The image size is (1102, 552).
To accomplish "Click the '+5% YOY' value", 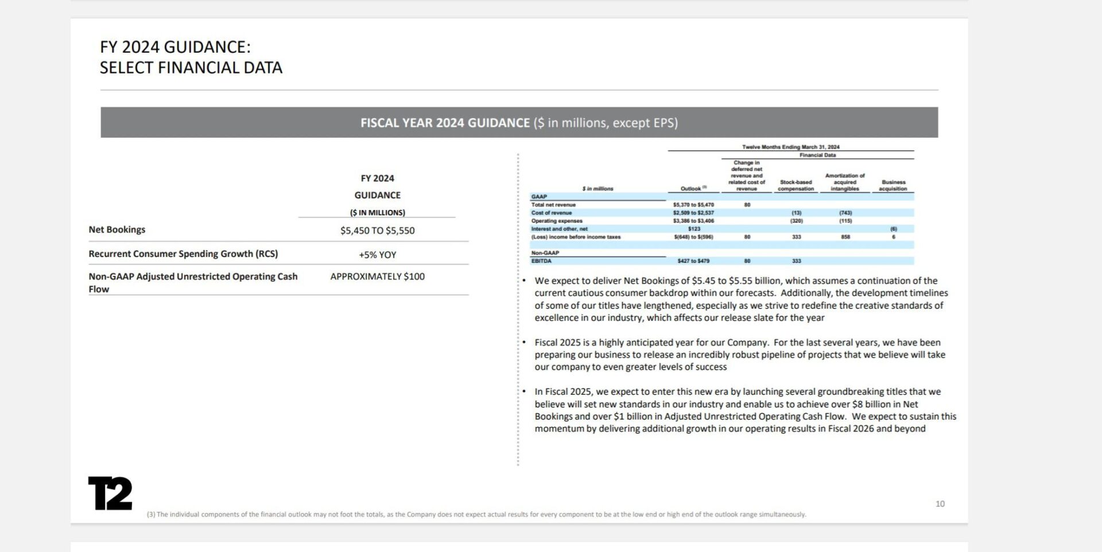I will [377, 255].
